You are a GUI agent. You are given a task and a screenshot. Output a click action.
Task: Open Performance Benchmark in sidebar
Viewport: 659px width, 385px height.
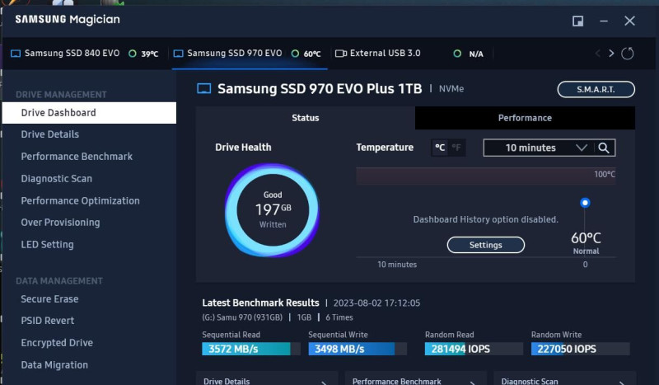[77, 157]
